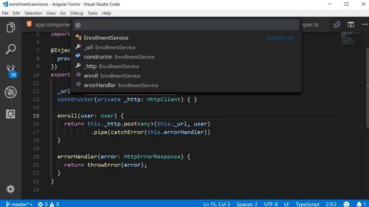The height and width of the screenshot is (207, 369).
Task: Open the Tasks menu
Action: click(x=92, y=13)
